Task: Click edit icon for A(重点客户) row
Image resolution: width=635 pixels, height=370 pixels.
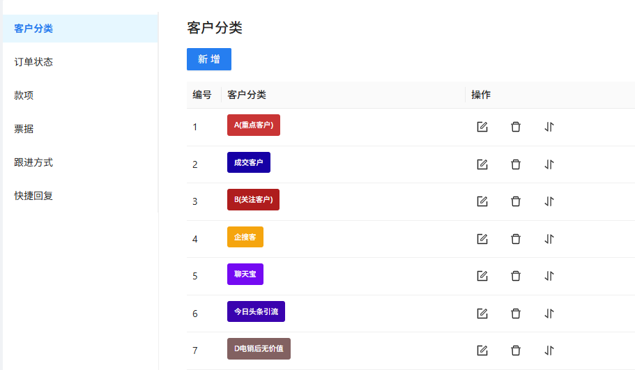Action: click(x=482, y=127)
